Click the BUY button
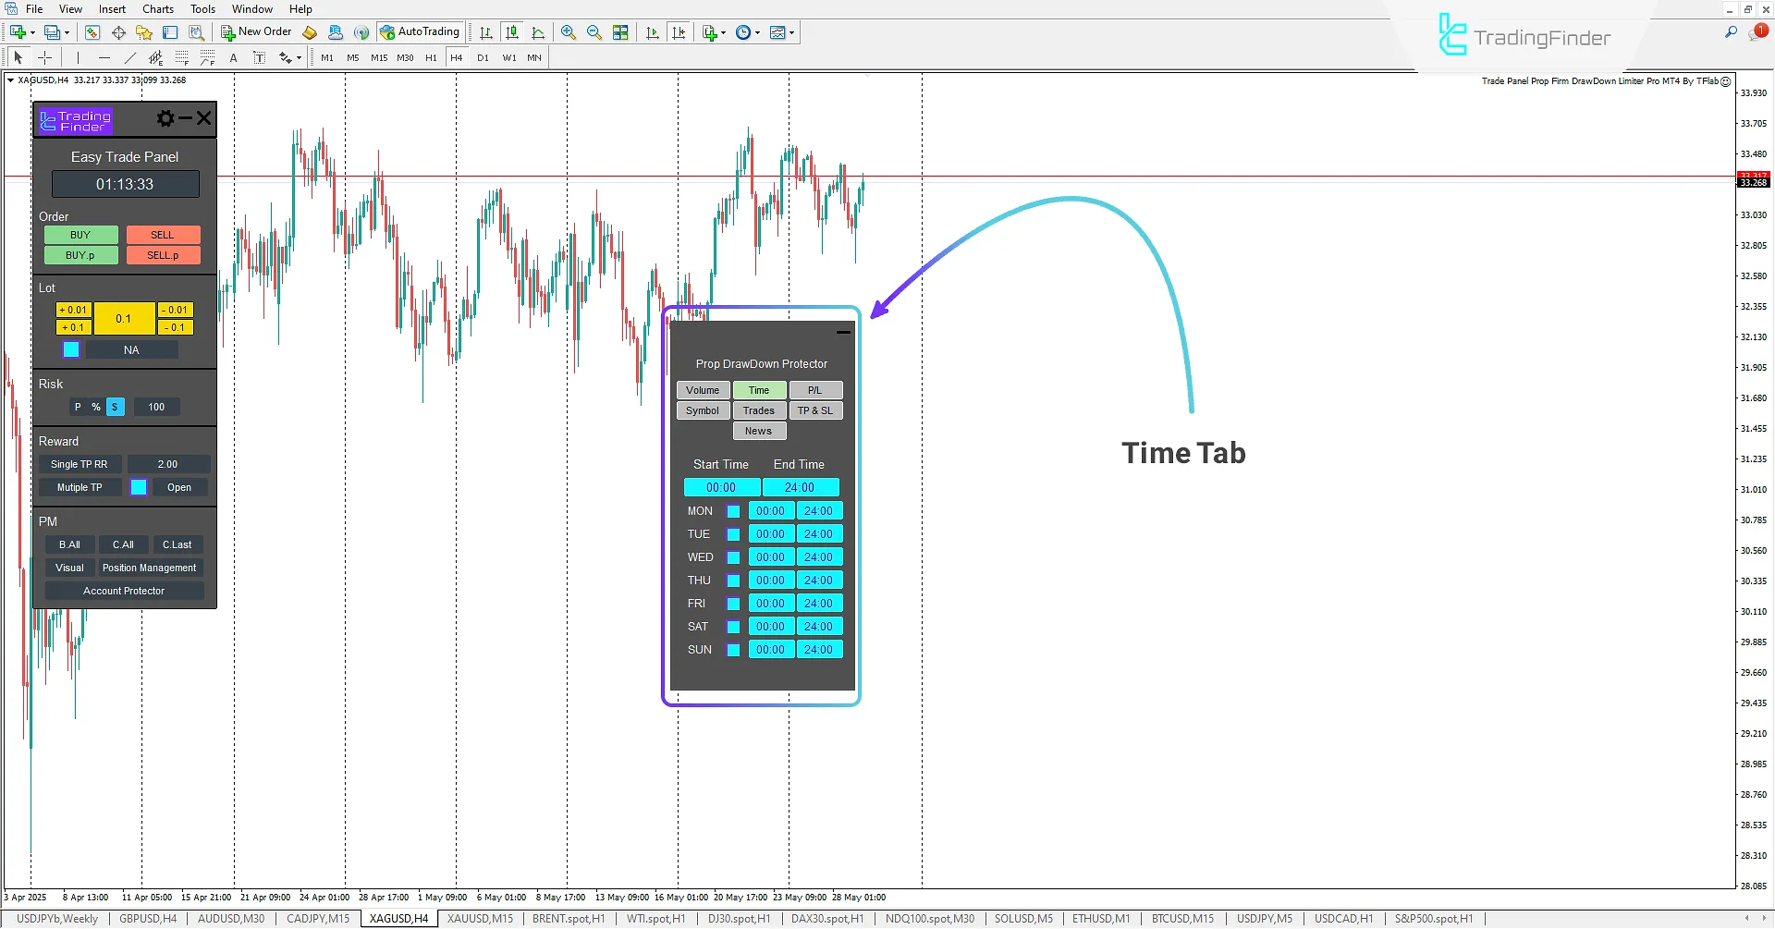 point(80,235)
